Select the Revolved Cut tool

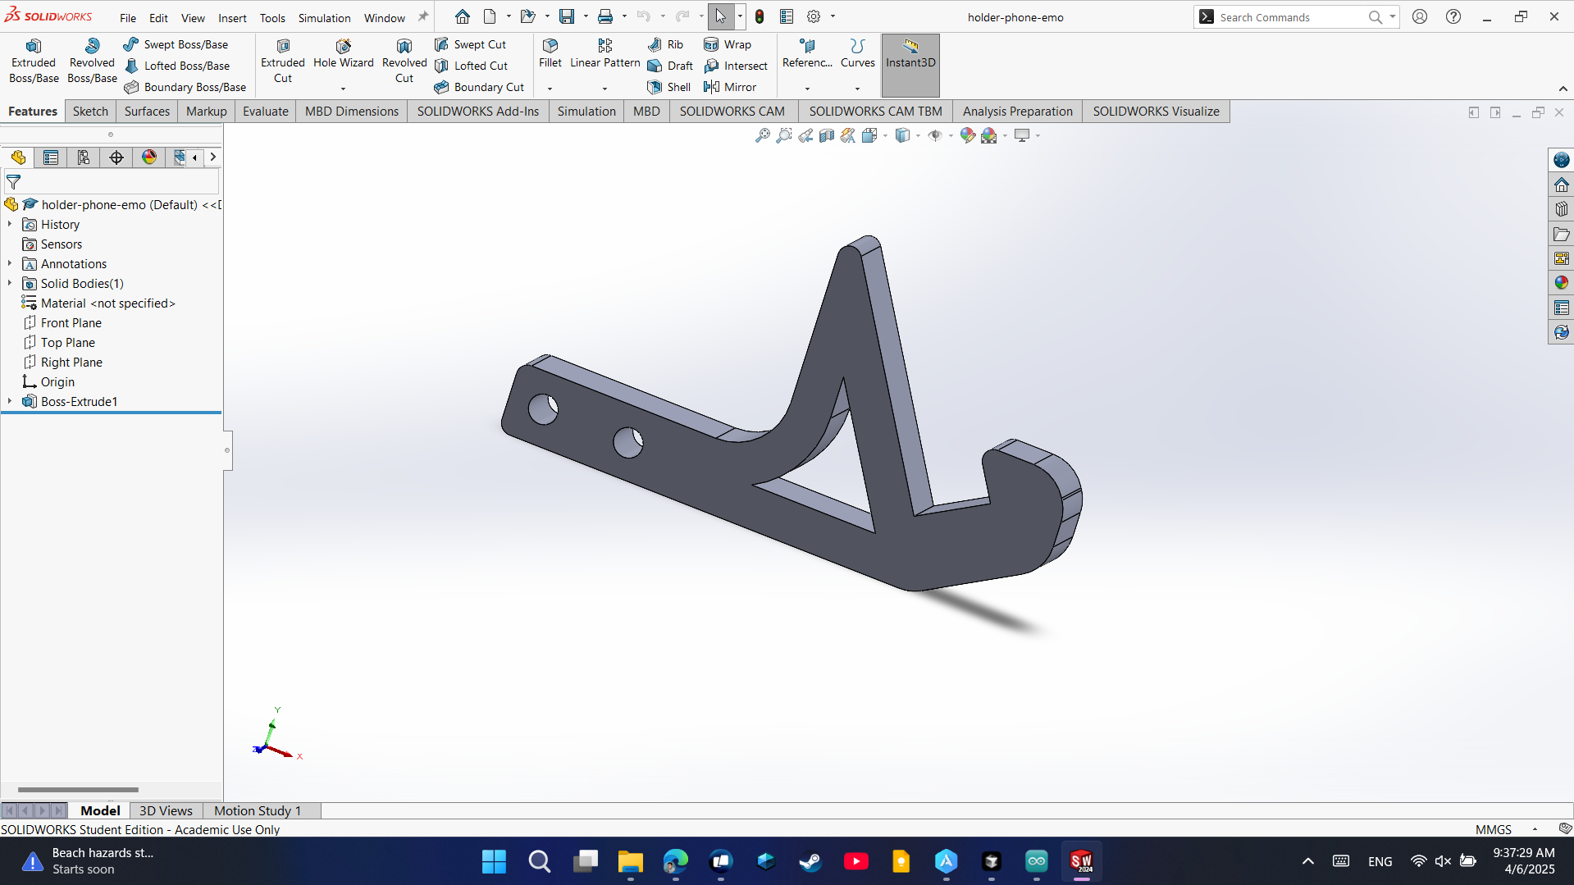[404, 62]
